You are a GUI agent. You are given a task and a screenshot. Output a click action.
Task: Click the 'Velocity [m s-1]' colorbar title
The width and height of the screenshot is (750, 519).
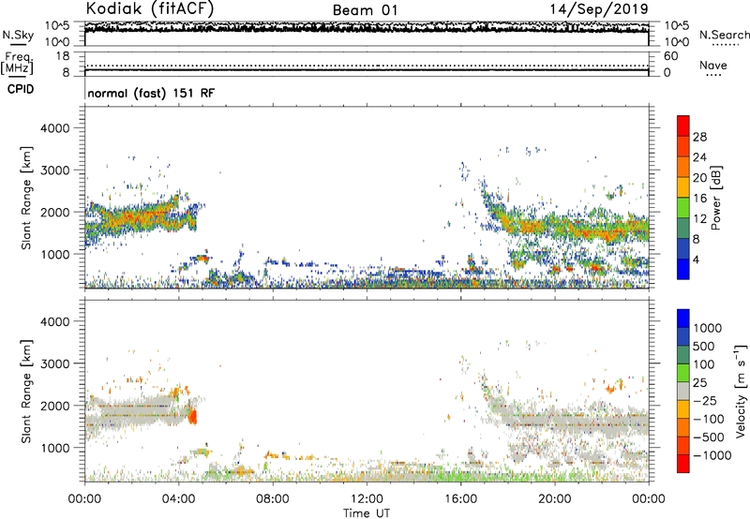[741, 391]
